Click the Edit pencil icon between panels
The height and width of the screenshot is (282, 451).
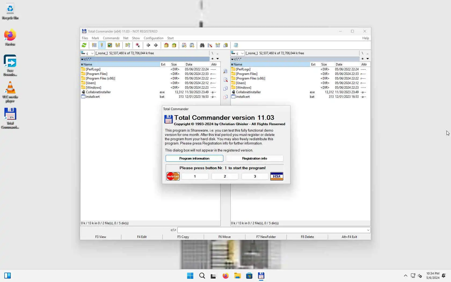tap(225, 80)
